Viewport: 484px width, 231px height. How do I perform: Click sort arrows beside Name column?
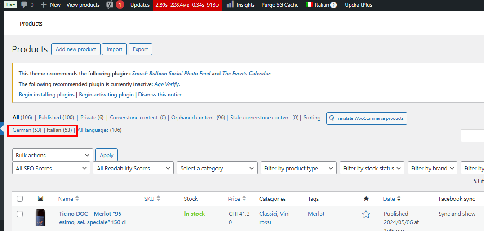[77, 199]
